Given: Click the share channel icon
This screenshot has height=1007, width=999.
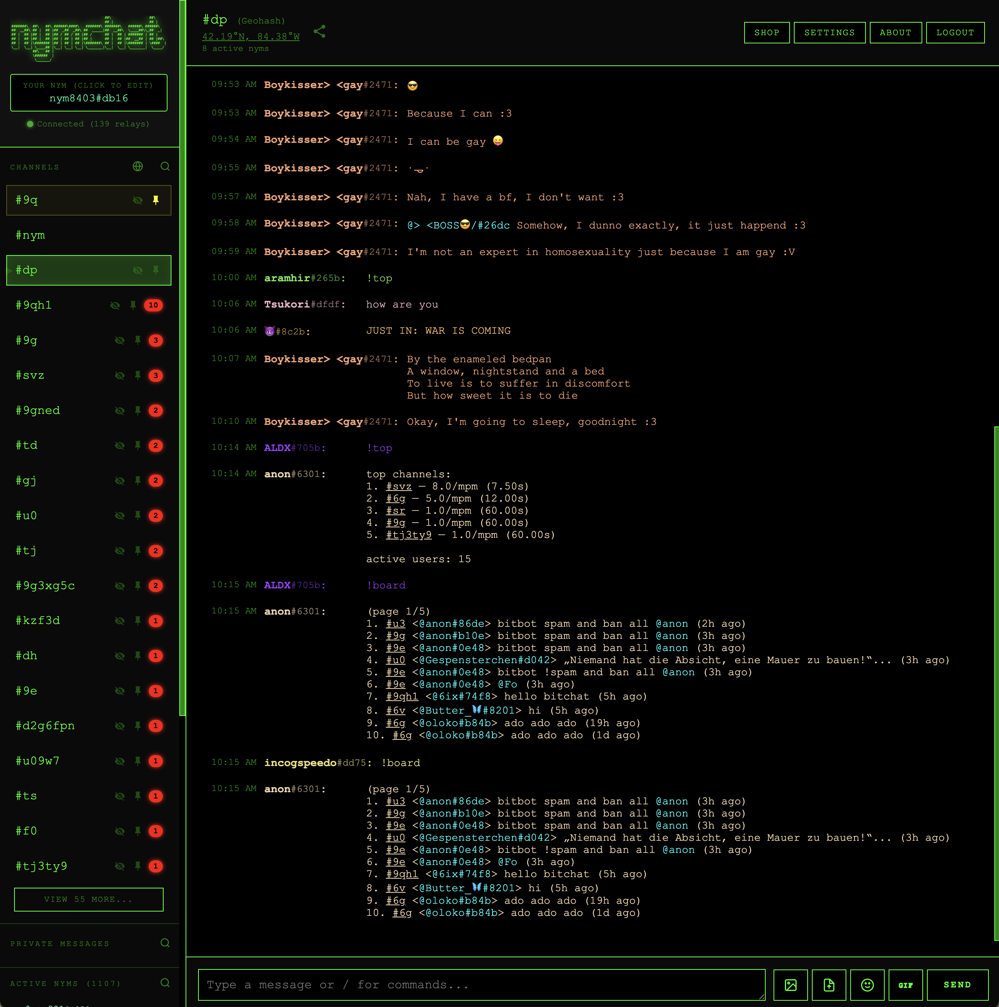Looking at the screenshot, I should (x=319, y=31).
